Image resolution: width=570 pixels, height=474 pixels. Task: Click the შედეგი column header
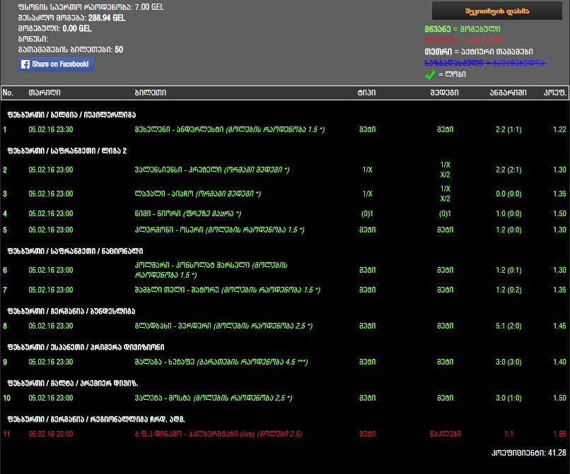coord(443,93)
